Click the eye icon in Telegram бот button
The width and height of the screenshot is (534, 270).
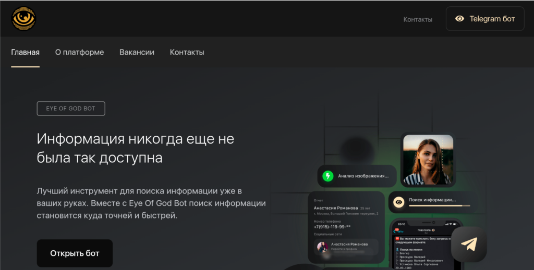459,19
